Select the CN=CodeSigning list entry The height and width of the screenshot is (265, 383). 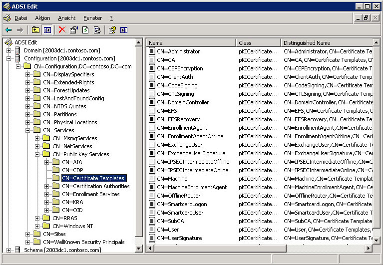(177, 85)
